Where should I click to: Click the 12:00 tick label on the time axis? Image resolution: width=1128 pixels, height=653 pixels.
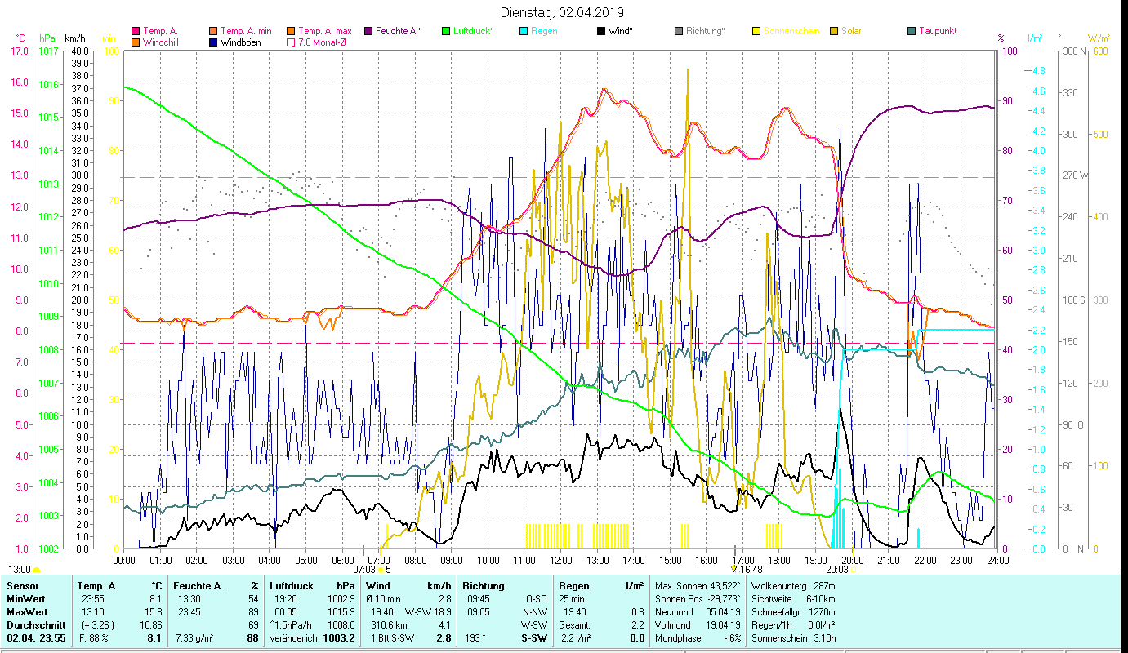561,560
